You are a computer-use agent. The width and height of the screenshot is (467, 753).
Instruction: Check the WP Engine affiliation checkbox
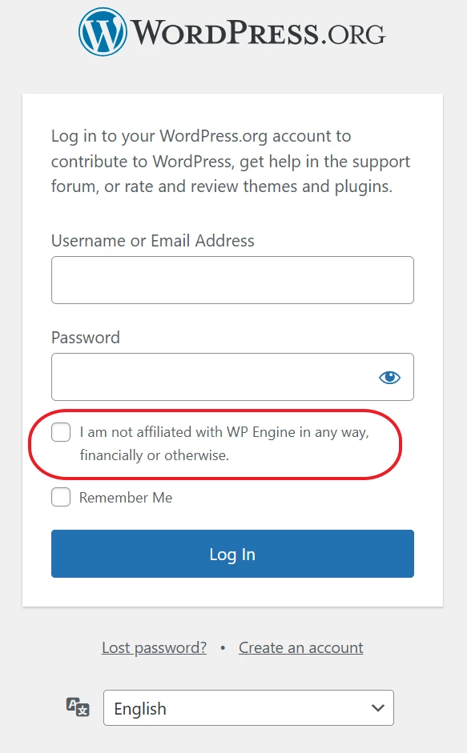coord(60,431)
